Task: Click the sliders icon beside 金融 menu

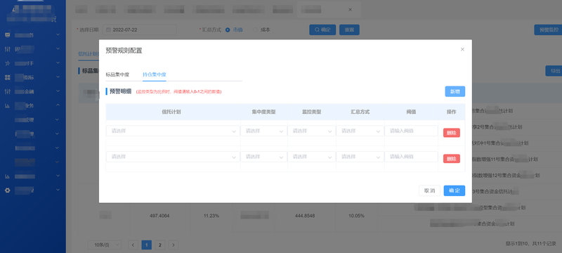Action: click(8, 91)
